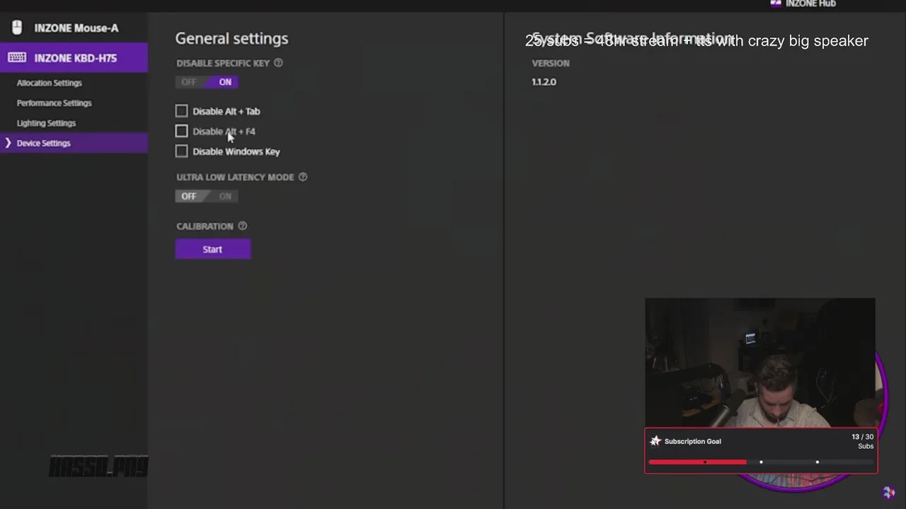Image resolution: width=906 pixels, height=509 pixels.
Task: Open Lighting Settings page
Action: click(x=47, y=123)
